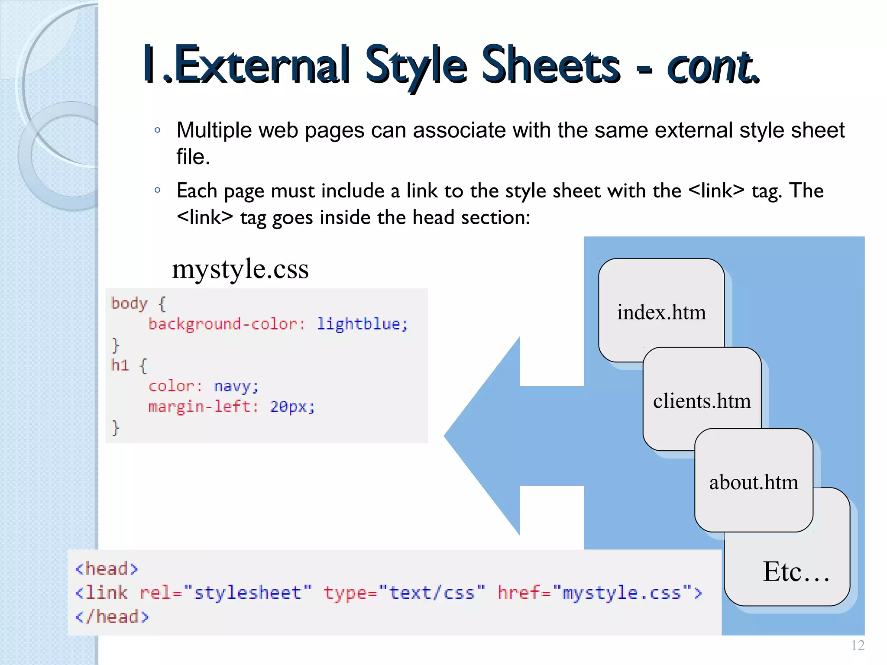Click the 'color: navy;' declaration
This screenshot has height=665, width=887.
(204, 386)
